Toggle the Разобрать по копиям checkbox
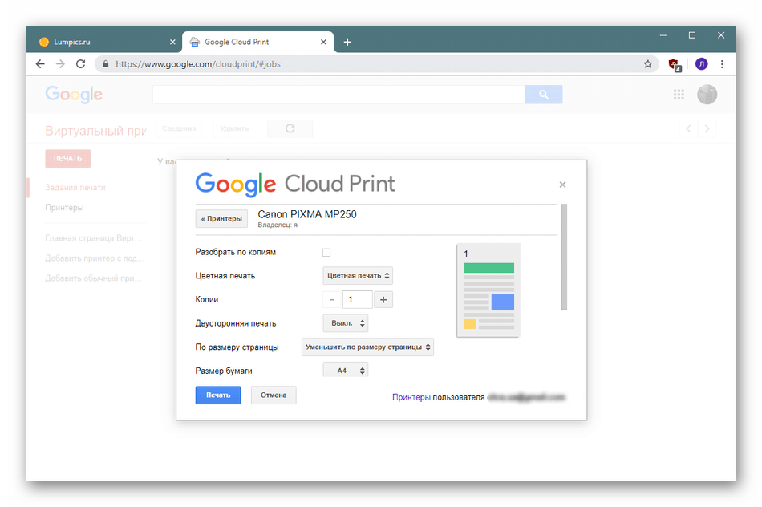Screen dimensions: 762x507 pyautogui.click(x=326, y=252)
